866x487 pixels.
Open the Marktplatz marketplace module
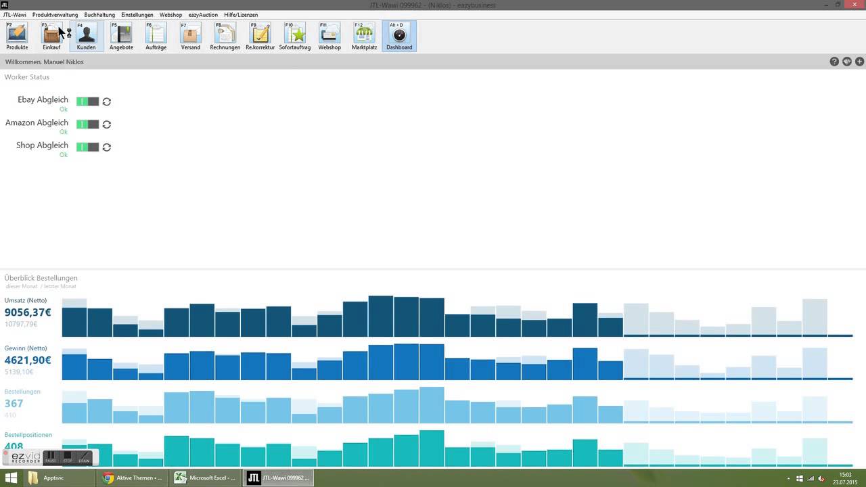364,37
